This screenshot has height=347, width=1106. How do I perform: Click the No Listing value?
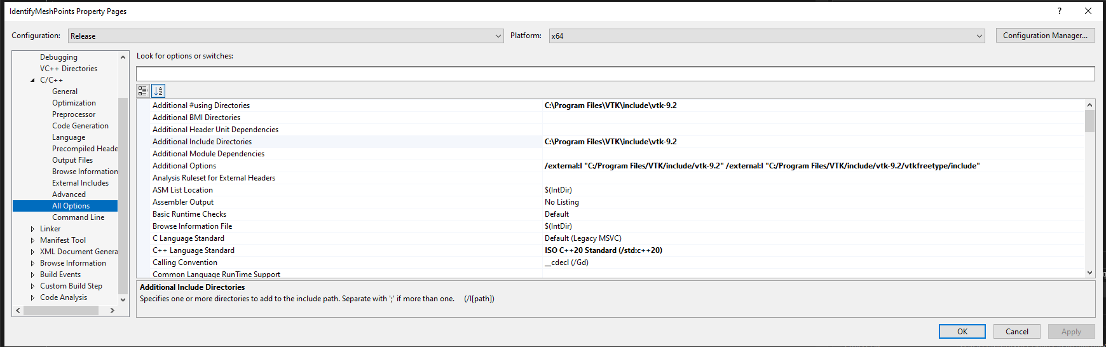coord(562,202)
